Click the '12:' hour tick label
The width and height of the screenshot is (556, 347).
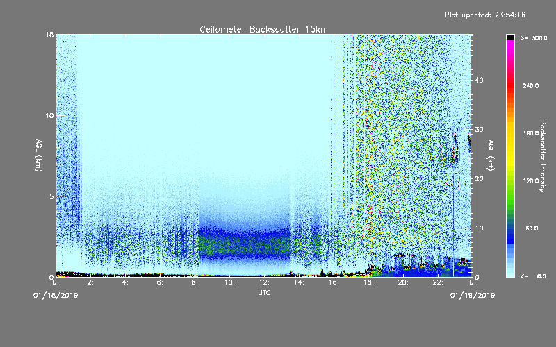click(x=264, y=282)
